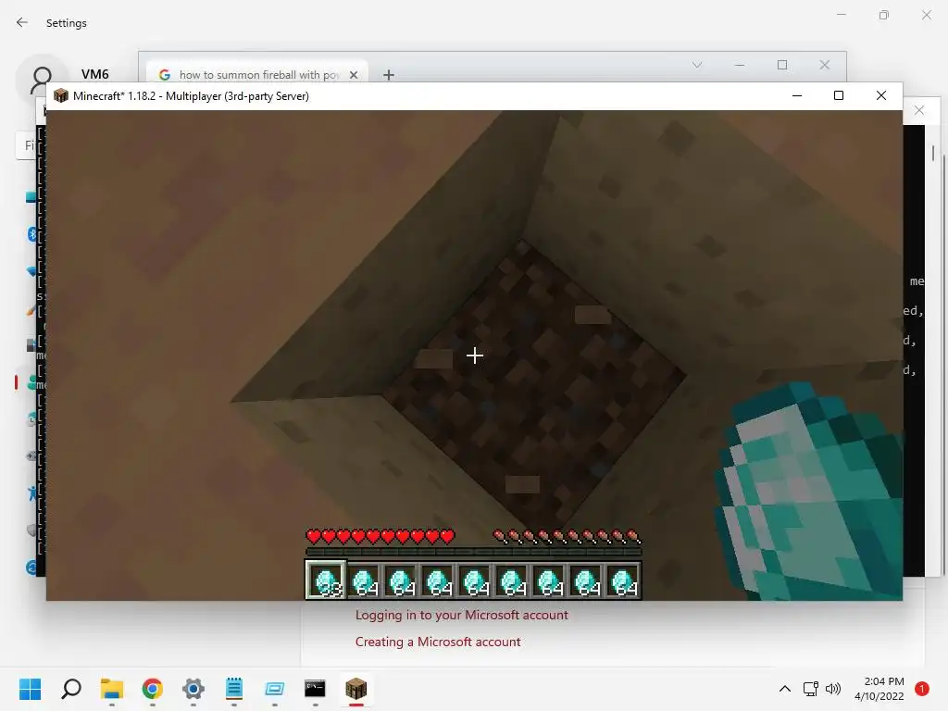Screen dimensions: 948x711
Task: Open the Notepad app on the taskbar
Action: tap(234, 689)
